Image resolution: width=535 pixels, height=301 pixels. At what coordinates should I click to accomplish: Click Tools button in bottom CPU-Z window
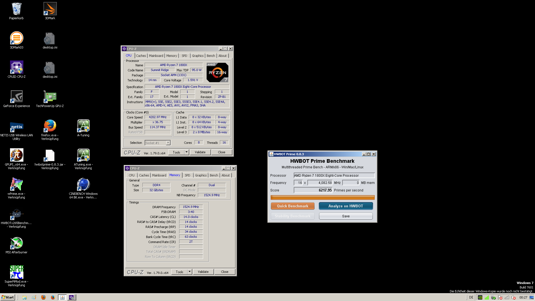[179, 272]
